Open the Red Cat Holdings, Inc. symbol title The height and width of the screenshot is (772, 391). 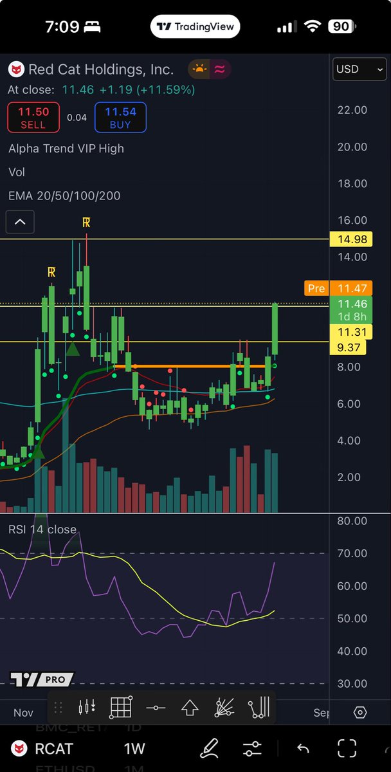pos(101,69)
